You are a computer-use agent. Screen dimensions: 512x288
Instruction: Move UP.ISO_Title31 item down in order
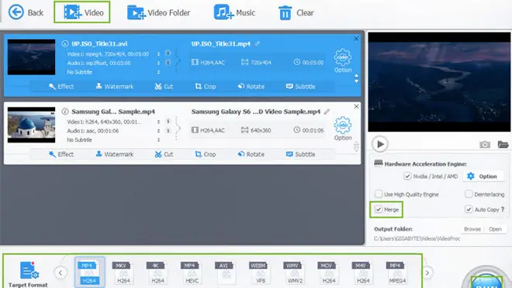click(356, 81)
